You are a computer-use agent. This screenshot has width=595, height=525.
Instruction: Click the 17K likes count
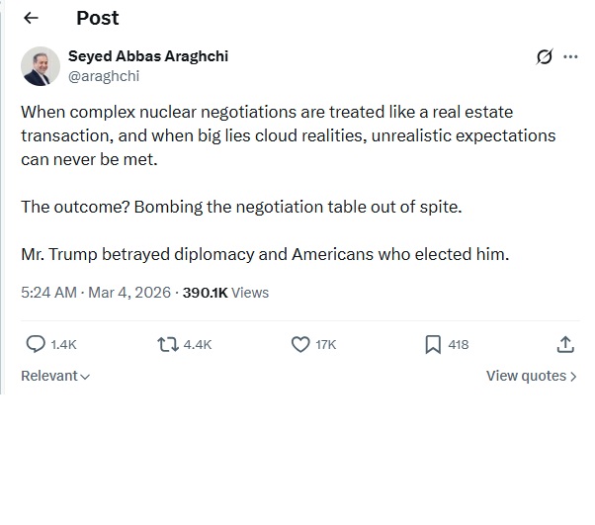pyautogui.click(x=326, y=345)
